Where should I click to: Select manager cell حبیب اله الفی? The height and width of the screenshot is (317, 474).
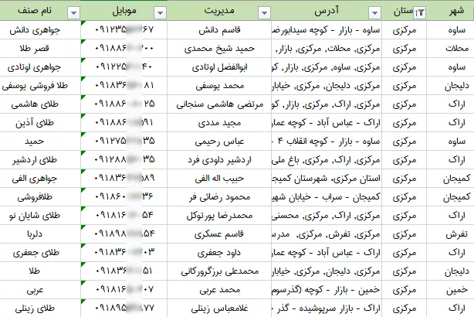pyautogui.click(x=219, y=179)
